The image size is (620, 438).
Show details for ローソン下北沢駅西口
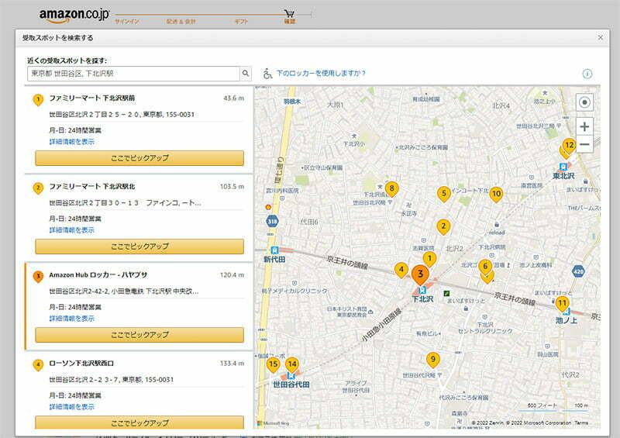click(x=71, y=407)
